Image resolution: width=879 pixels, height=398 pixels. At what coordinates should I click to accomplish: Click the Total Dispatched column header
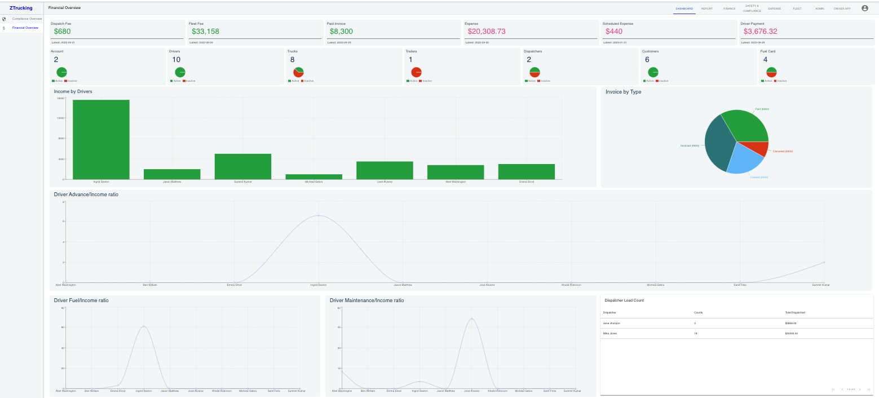click(x=795, y=312)
